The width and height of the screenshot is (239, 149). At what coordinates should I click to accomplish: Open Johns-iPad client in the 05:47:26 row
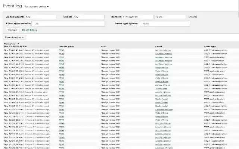[x=161, y=89]
